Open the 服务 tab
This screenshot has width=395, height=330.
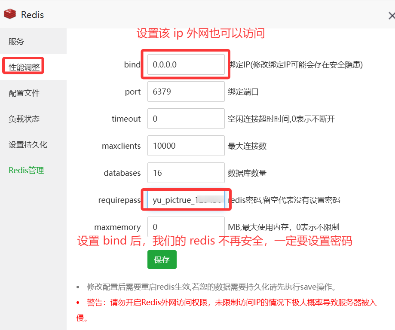pos(33,41)
